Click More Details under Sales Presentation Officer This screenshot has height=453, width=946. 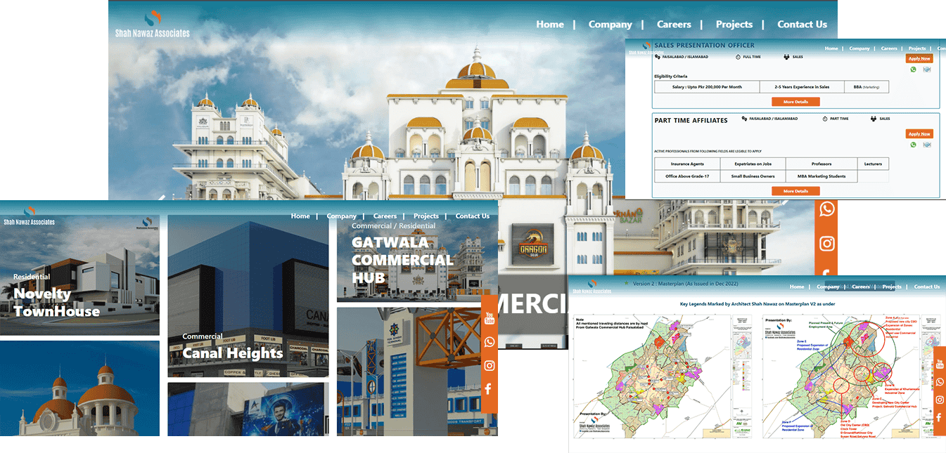795,102
